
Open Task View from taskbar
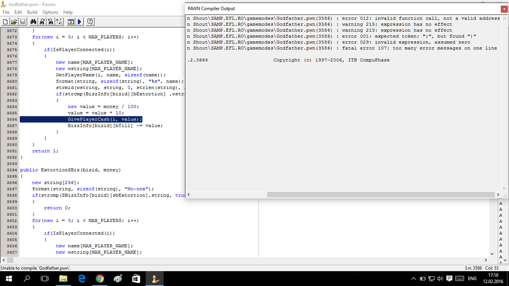pos(44,278)
